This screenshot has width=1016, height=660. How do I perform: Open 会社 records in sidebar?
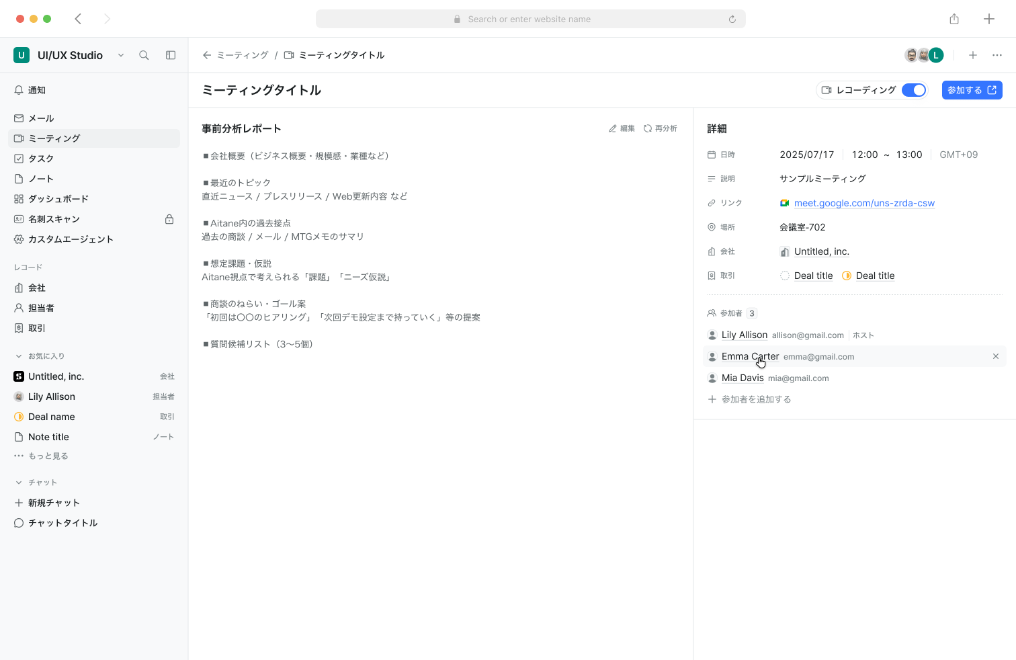point(94,288)
